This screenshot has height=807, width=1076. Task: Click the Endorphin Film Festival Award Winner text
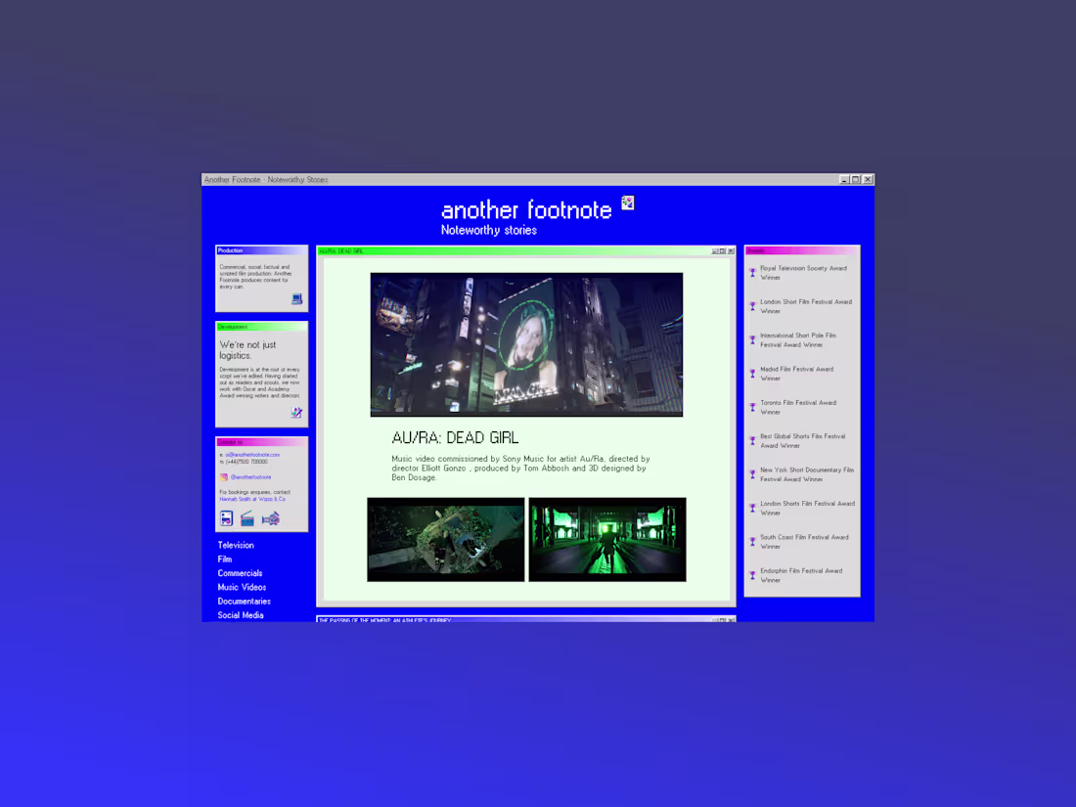point(800,575)
